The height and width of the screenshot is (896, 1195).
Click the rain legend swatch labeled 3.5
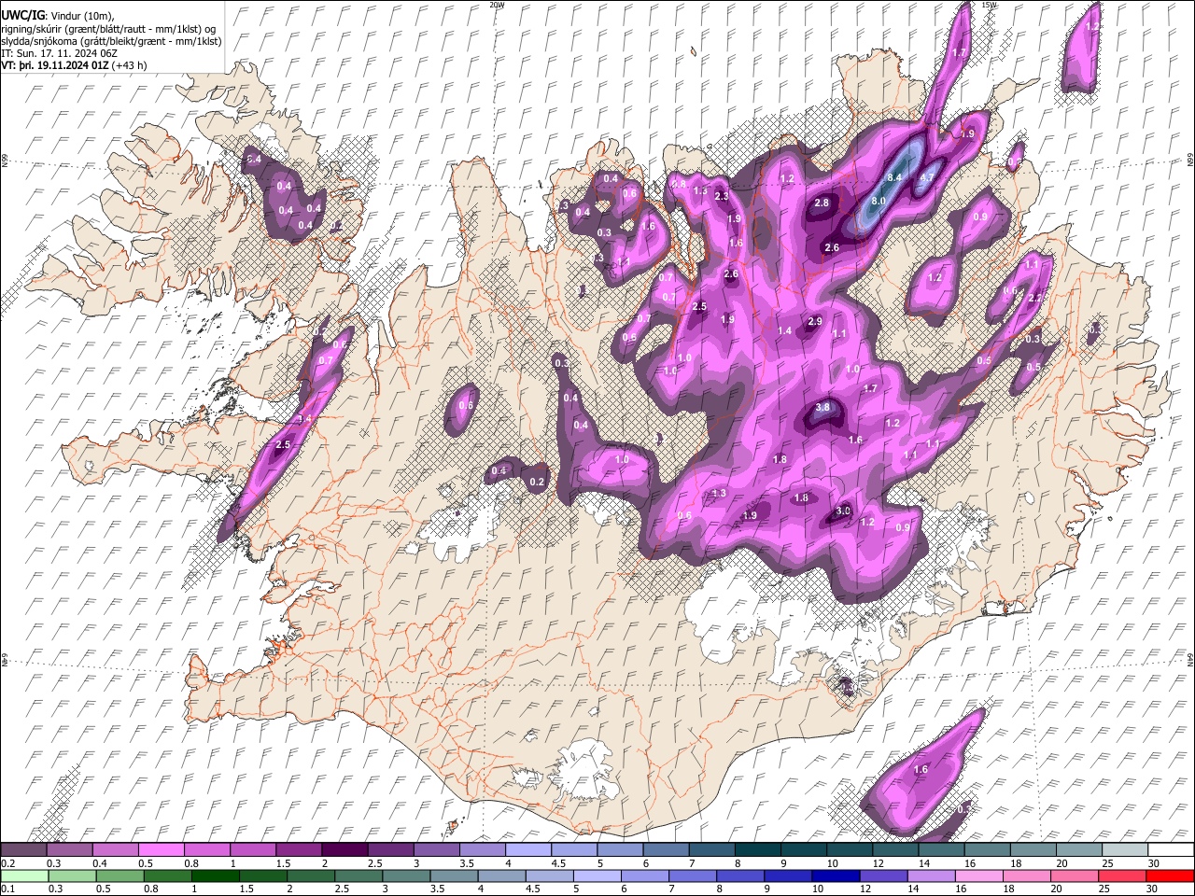click(x=454, y=875)
